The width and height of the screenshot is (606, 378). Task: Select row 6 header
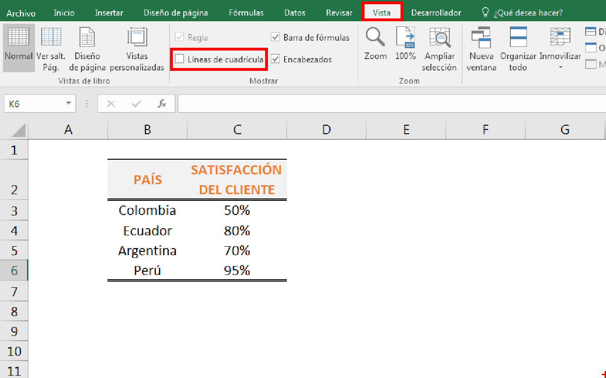[14, 270]
